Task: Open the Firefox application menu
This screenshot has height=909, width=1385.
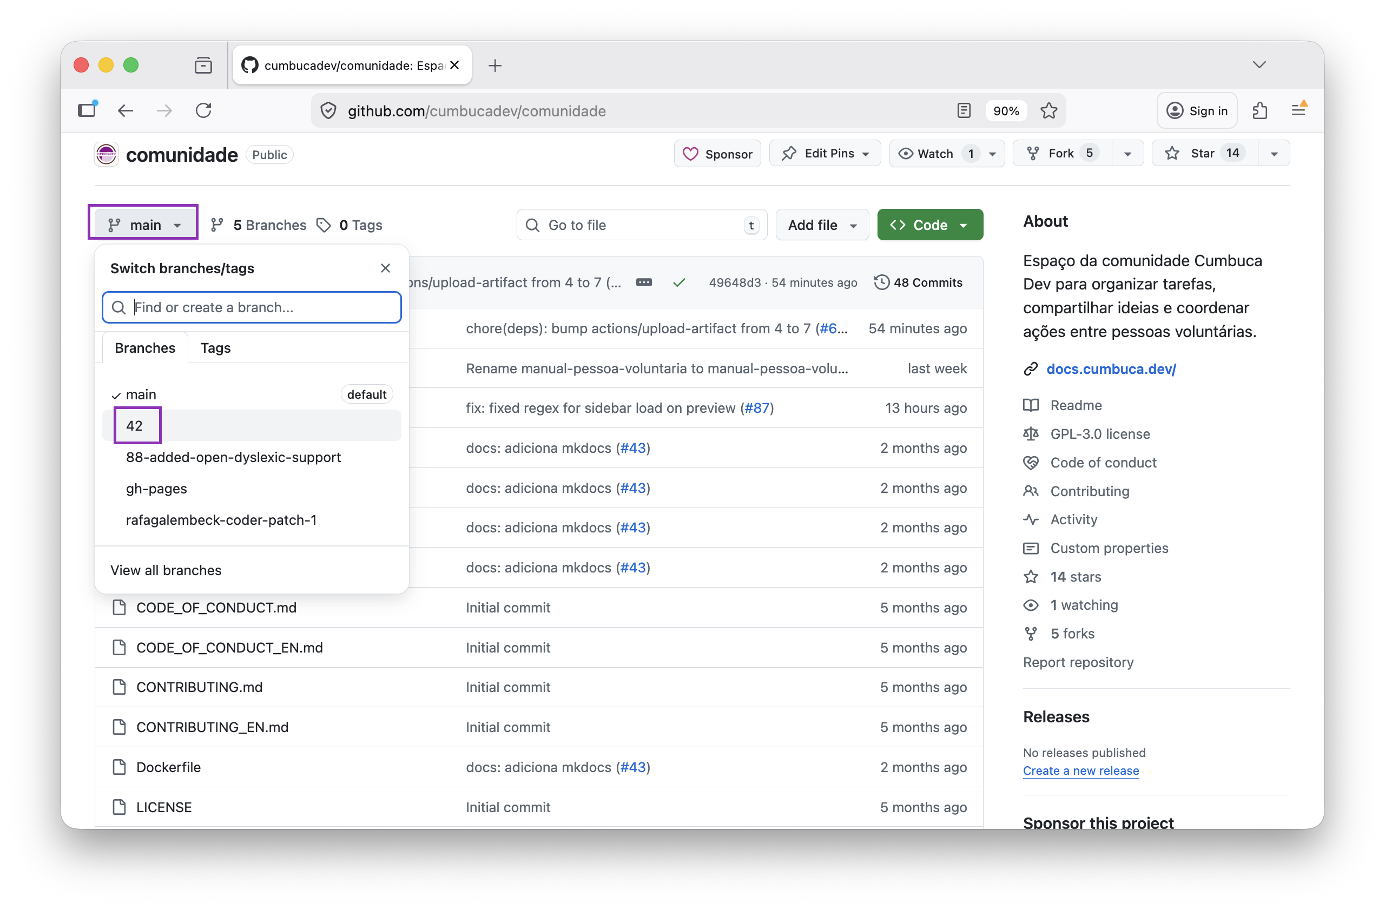Action: coord(1299,110)
